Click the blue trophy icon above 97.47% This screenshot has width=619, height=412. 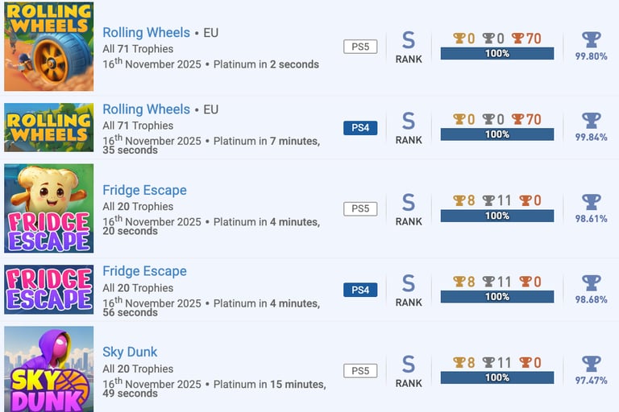coord(592,363)
